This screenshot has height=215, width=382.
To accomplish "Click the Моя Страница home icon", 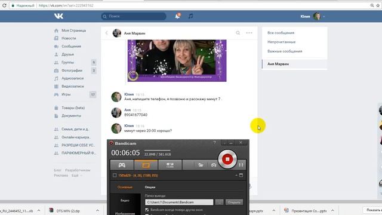I will pos(56,30).
